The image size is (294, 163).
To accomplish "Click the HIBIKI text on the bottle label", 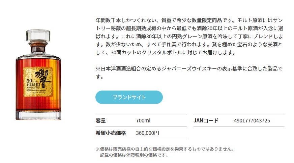I will coord(33,85).
